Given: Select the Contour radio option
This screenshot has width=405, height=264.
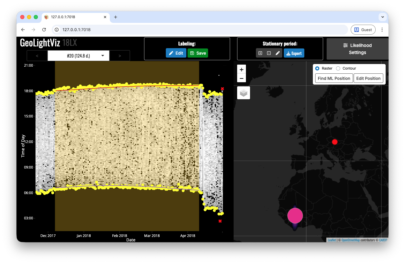Looking at the screenshot, I should tap(338, 68).
